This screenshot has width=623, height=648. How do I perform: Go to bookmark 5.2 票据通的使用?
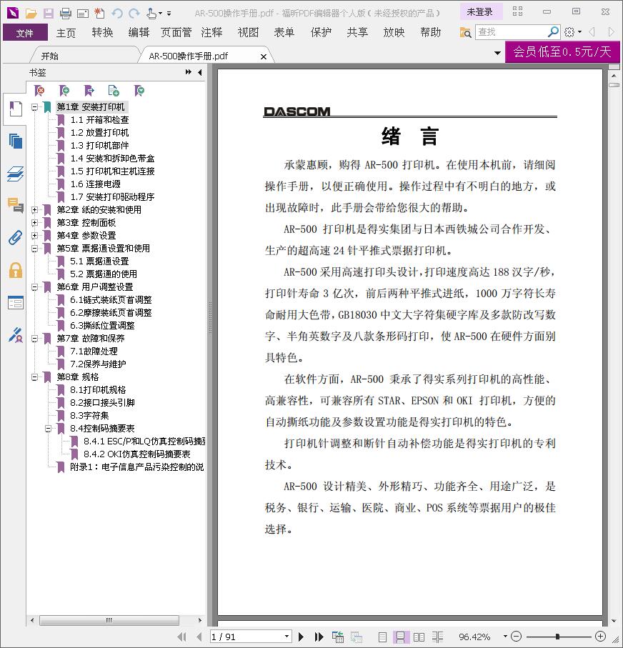[104, 274]
